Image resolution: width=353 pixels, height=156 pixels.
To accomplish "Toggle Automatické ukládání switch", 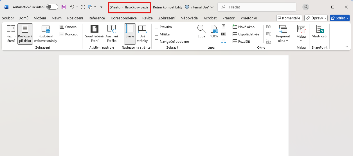I will pyautogui.click(x=52, y=7).
